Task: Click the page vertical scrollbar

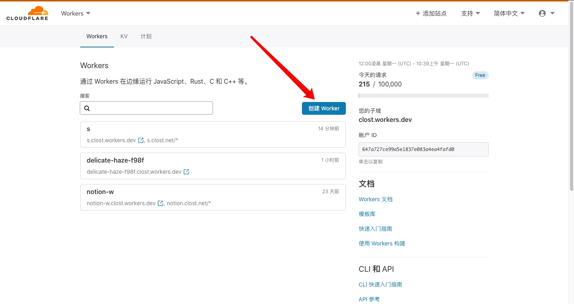Action: click(571, 96)
